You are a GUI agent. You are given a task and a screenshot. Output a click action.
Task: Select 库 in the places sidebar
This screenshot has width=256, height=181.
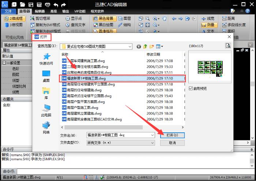[x=46, y=94]
